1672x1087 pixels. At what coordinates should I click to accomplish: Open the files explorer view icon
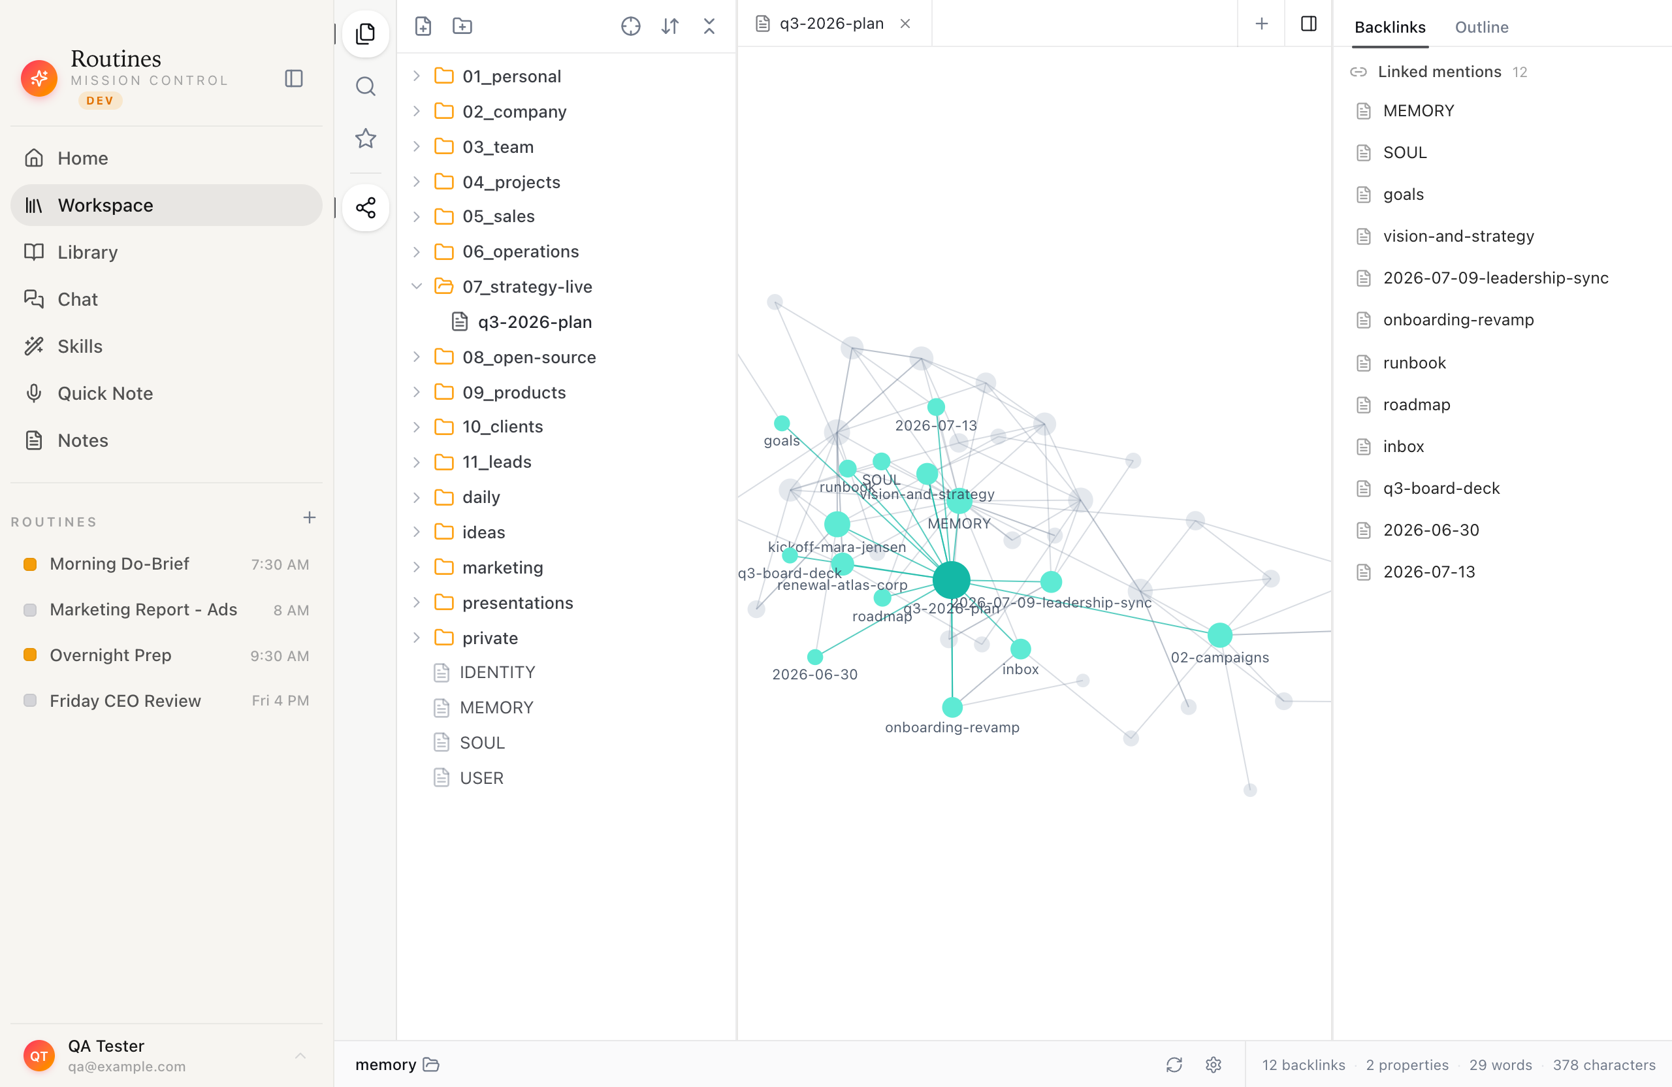[365, 33]
